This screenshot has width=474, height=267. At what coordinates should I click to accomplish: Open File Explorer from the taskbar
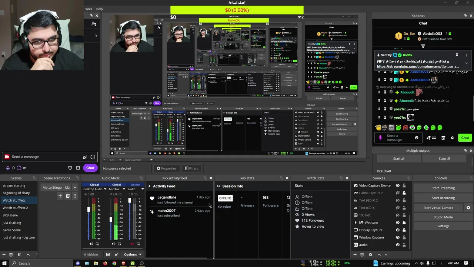[96, 263]
